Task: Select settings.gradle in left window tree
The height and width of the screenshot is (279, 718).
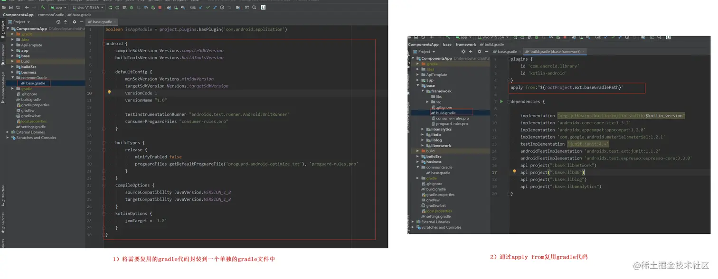Action: pyautogui.click(x=33, y=127)
